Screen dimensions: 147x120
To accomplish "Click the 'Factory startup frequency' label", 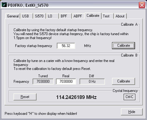I will pyautogui.click(x=33, y=46).
